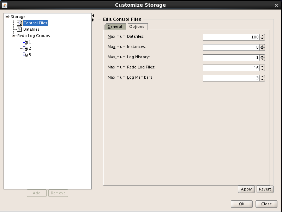Click the Datafiles tree node icon
This screenshot has width=282, height=212.
coord(19,29)
